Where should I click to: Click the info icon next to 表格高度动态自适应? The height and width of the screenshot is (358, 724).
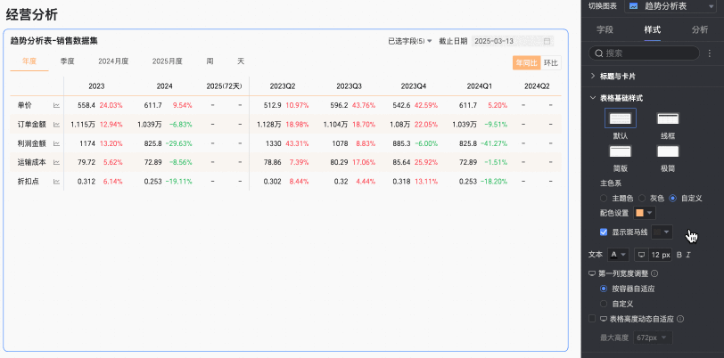tap(679, 319)
